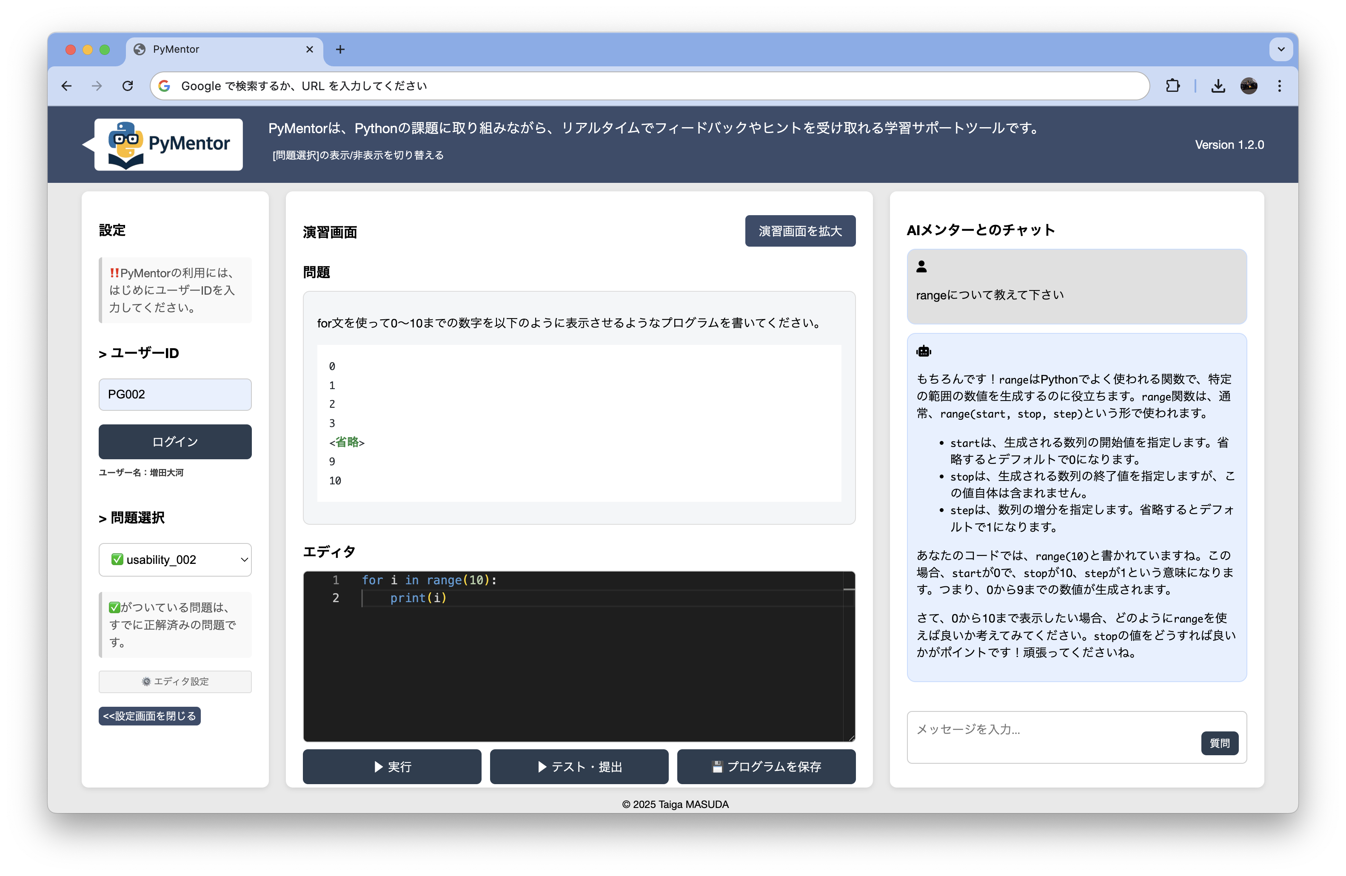Click the browser forward arrow
This screenshot has width=1346, height=876.
97,86
